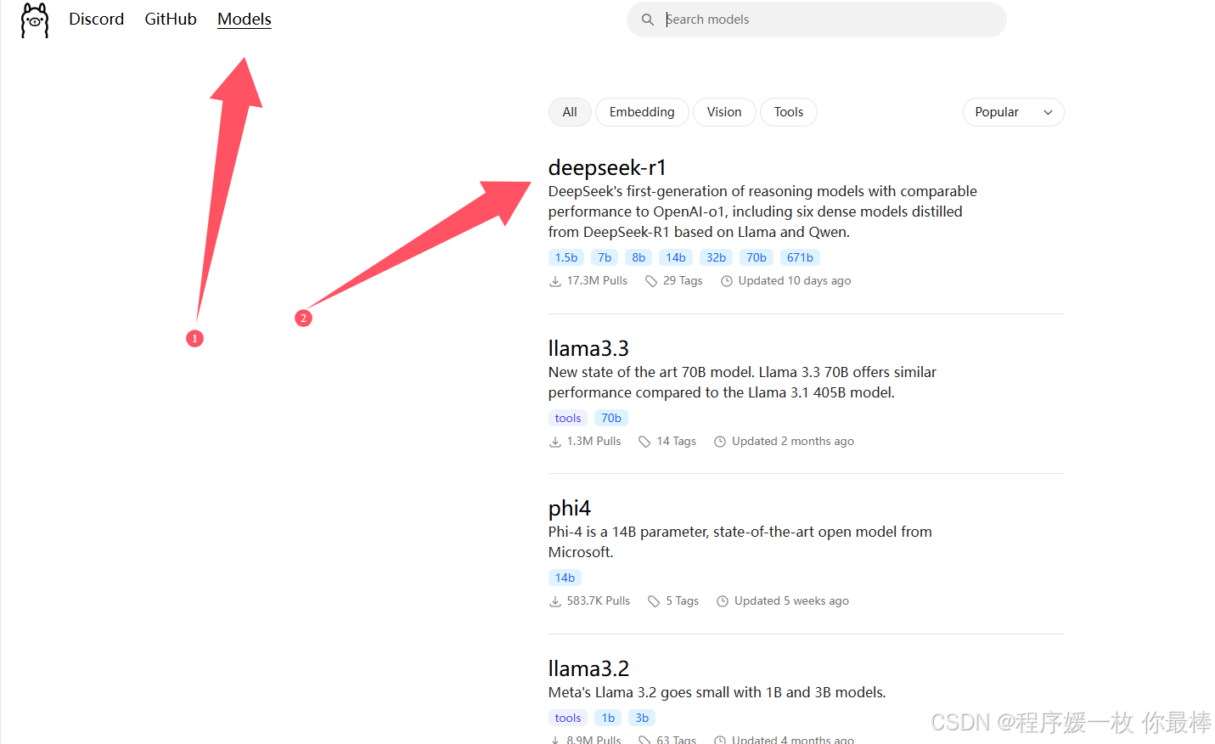
Task: Click the download icon beside 17.3M Pulls
Action: (x=555, y=281)
